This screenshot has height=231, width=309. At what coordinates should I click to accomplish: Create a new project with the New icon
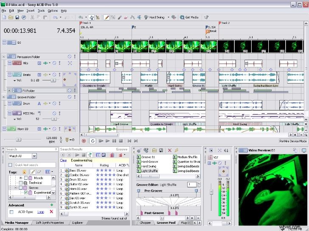coord(4,17)
